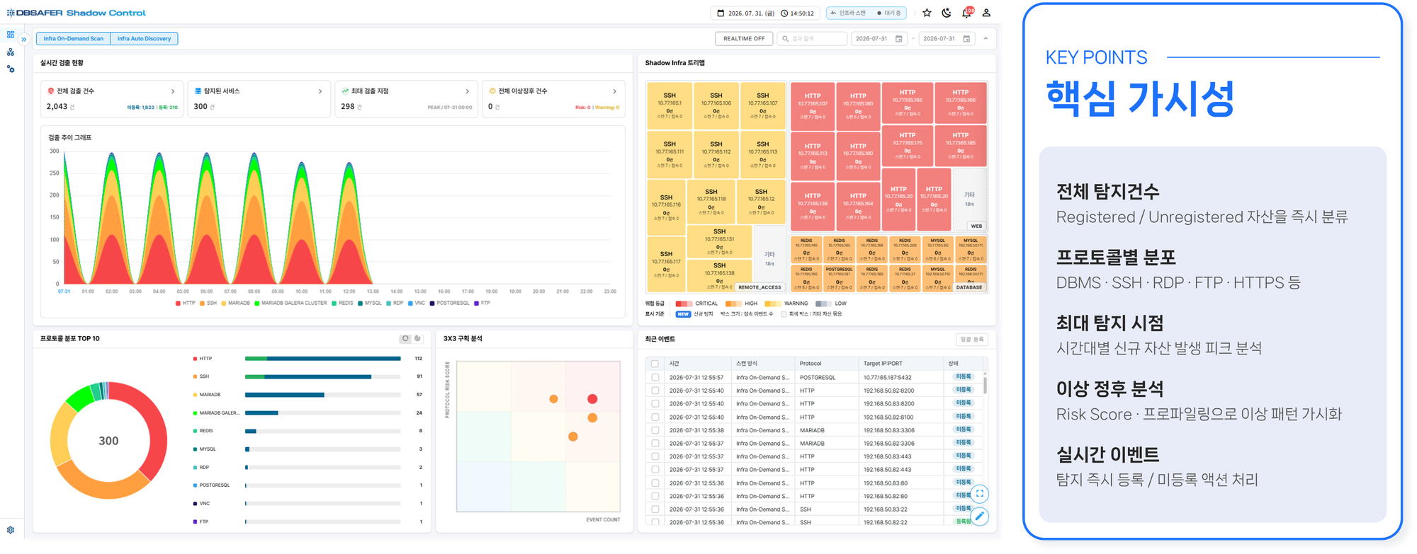Expand the 전체 검출 건수 card arrow

point(173,91)
